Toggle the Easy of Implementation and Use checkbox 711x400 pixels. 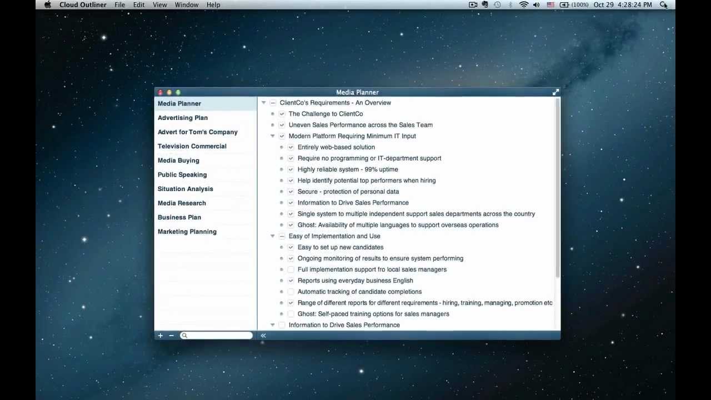point(282,236)
